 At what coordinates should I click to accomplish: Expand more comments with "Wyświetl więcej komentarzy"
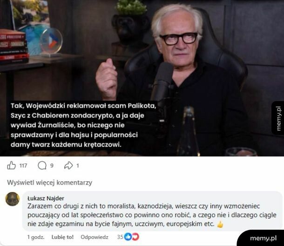(x=50, y=183)
